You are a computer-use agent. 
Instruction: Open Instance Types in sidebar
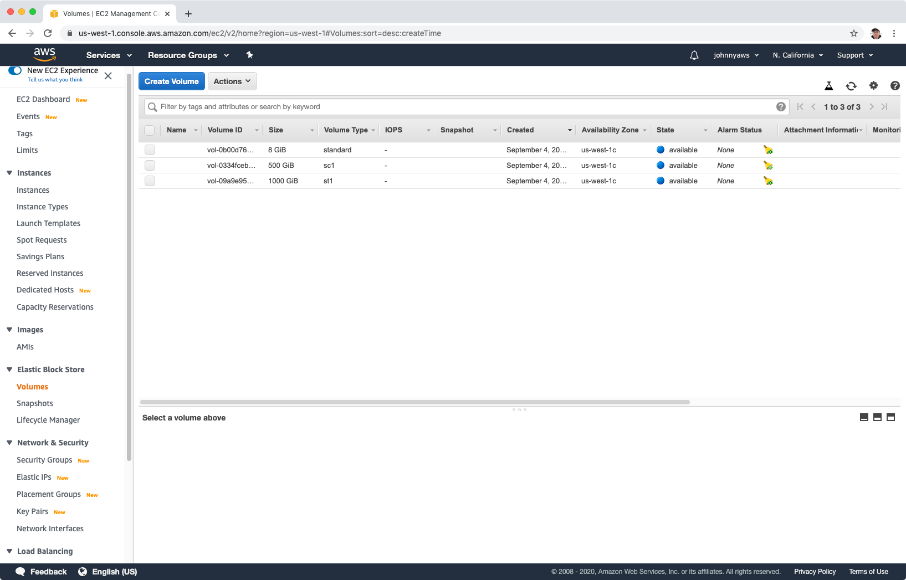(42, 207)
